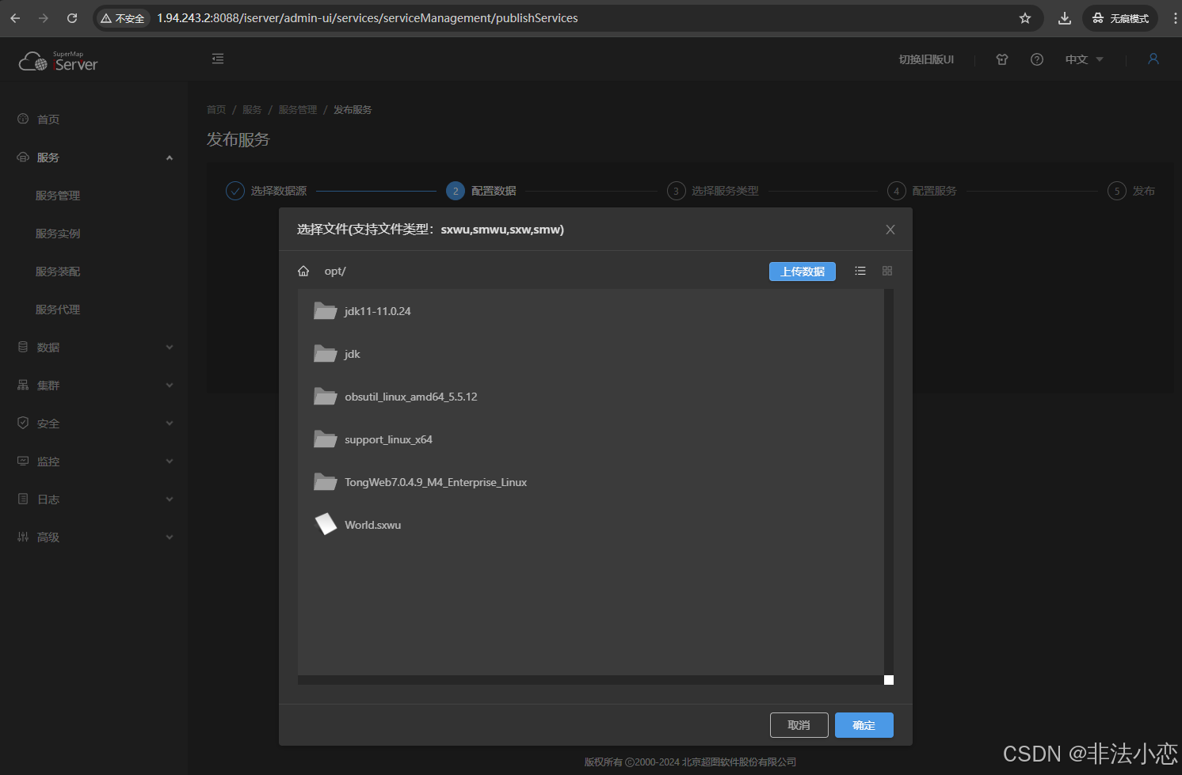The height and width of the screenshot is (775, 1182).
Task: Click 首页 in the breadcrumb
Action: click(216, 110)
